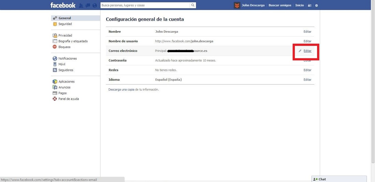Click the text No tienes redes.
Viewport: 375px width, 182px height.
click(x=166, y=70)
